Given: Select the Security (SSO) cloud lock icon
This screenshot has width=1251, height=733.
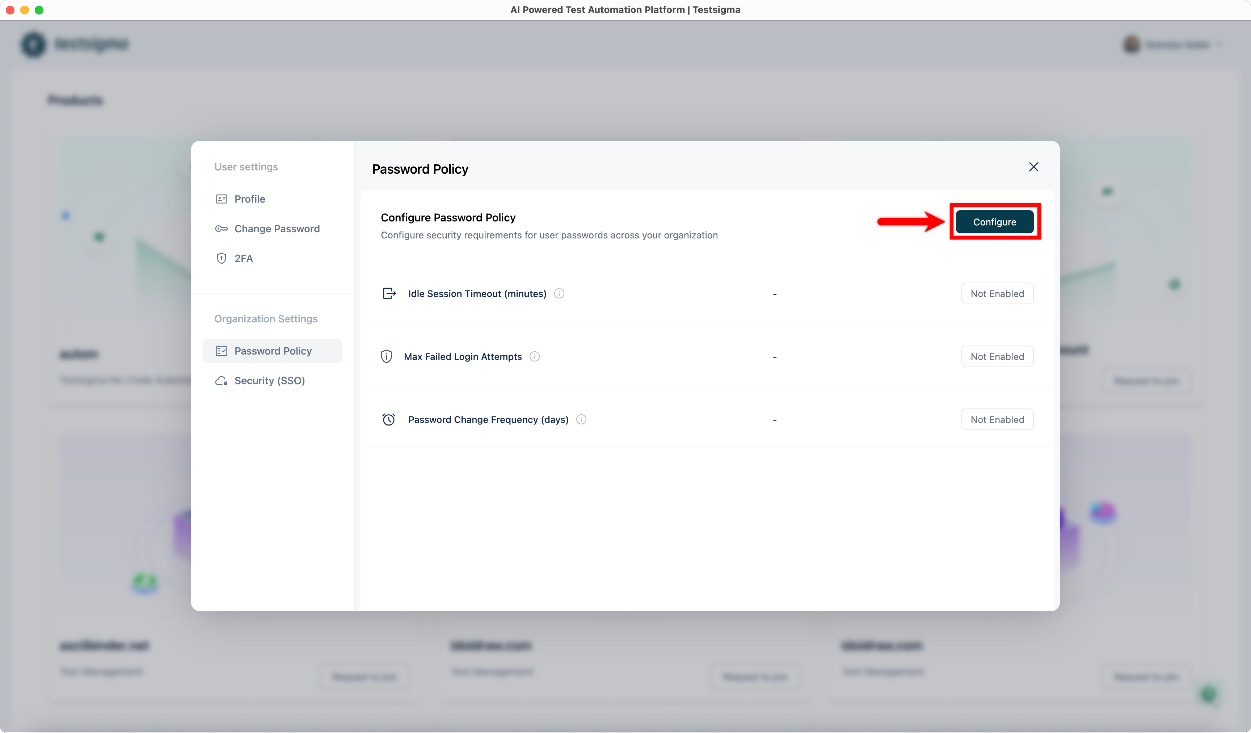Looking at the screenshot, I should click(x=222, y=381).
